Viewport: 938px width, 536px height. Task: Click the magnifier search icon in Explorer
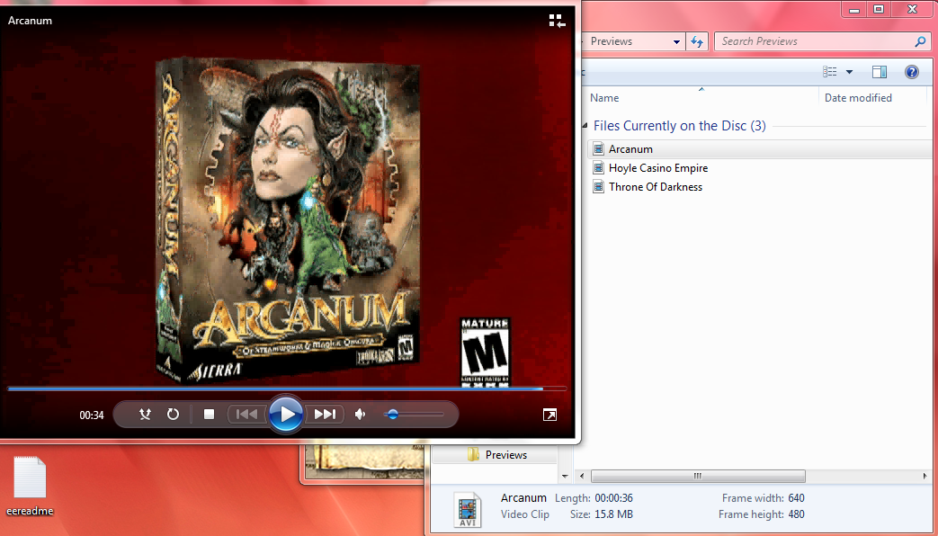coord(920,41)
